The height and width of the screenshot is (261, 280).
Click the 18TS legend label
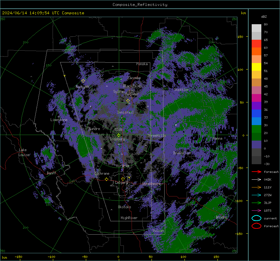click(x=268, y=211)
